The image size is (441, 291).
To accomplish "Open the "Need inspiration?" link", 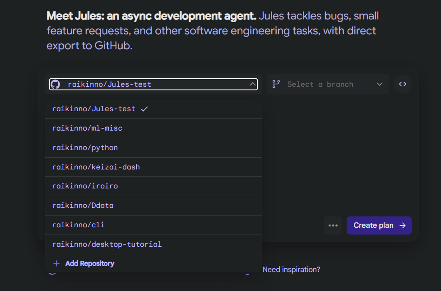I will [291, 269].
